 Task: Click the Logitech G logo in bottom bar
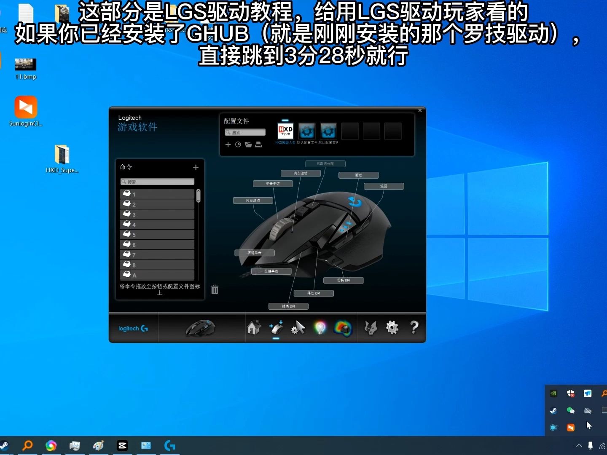(x=133, y=329)
